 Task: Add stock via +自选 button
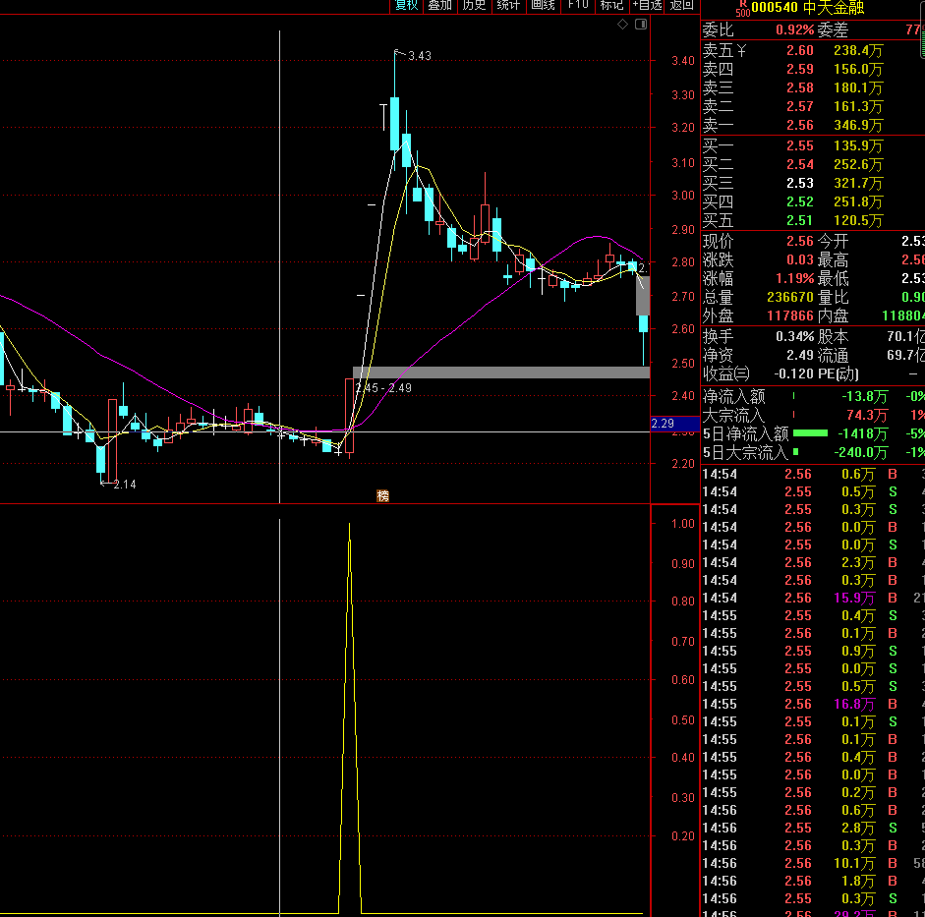coord(646,5)
